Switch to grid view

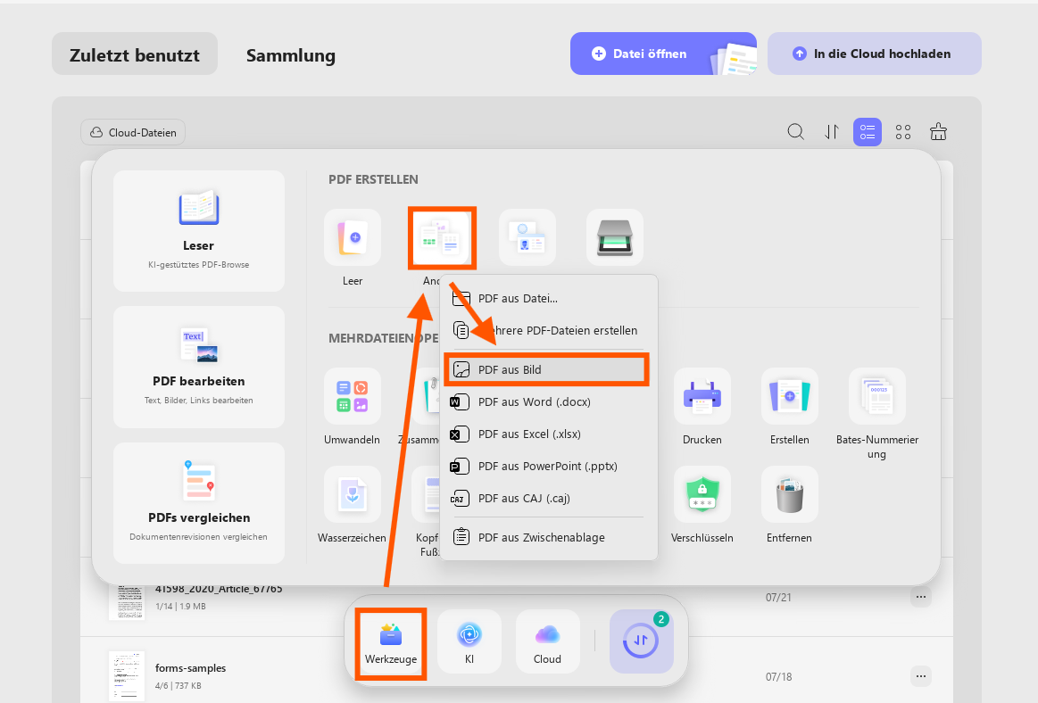(x=903, y=132)
